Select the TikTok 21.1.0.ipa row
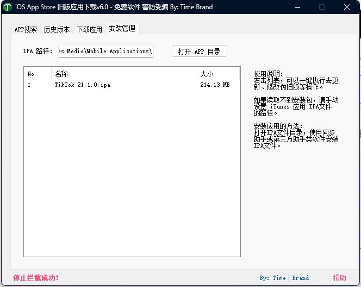The image size is (361, 287). point(132,85)
